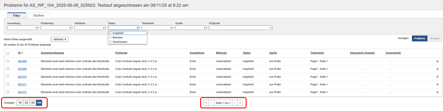The width and height of the screenshot is (443, 111).
Task: Show 25 items per page
Action: click(26, 103)
